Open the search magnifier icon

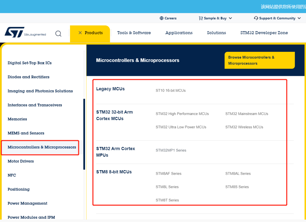pyautogui.click(x=58, y=33)
